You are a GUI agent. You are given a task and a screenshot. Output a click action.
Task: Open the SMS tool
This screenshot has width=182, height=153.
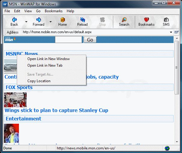(166, 20)
